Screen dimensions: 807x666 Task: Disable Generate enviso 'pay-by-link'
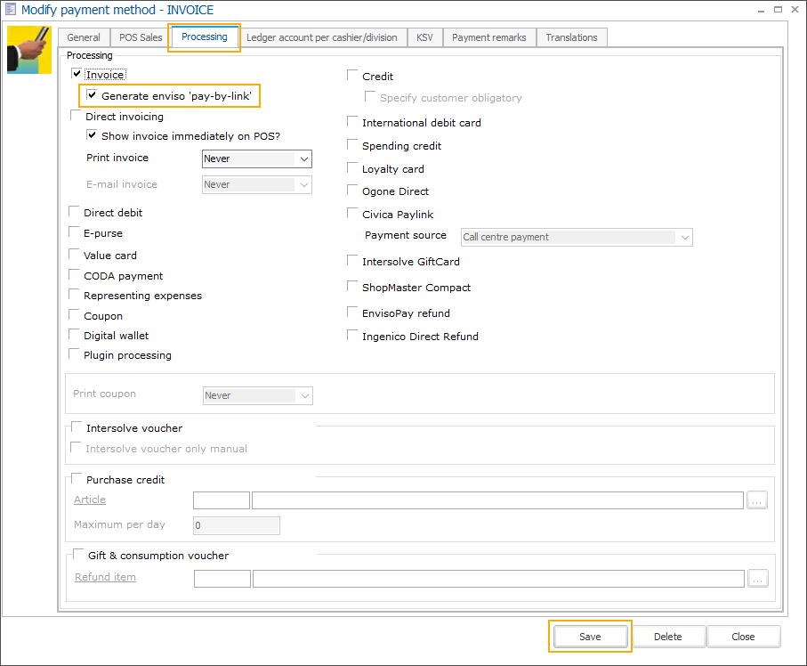point(91,95)
